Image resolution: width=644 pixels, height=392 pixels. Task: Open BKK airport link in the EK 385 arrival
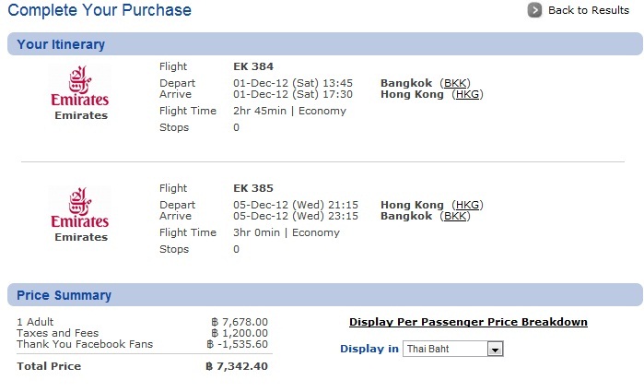click(x=455, y=216)
